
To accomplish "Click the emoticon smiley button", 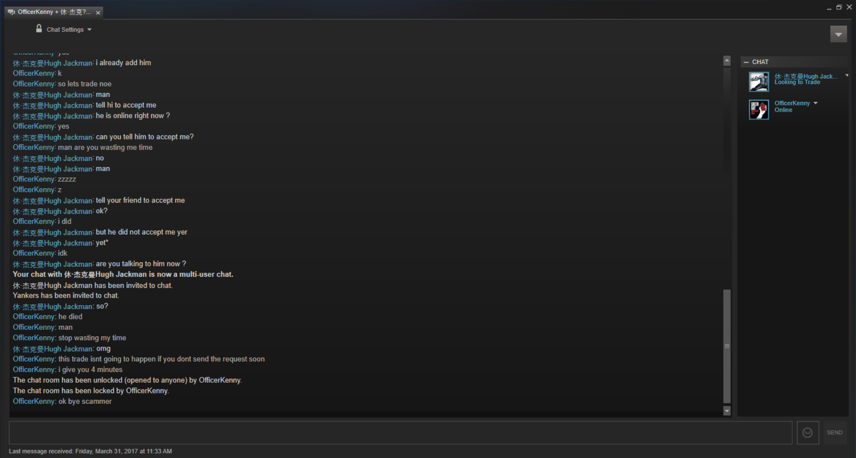I will tap(807, 433).
